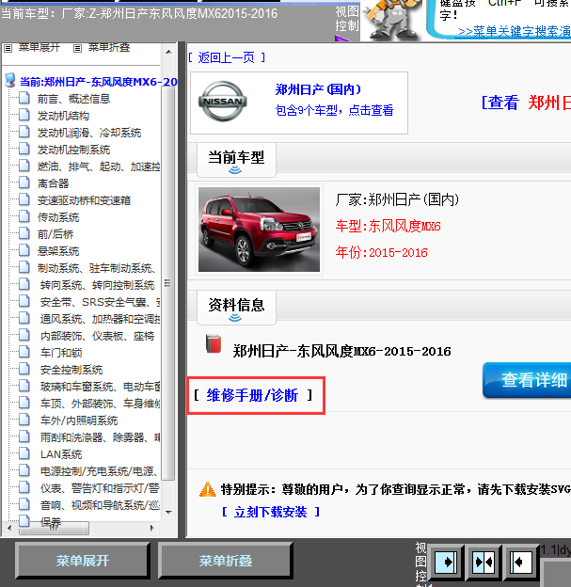Screen dimensions: 571x587
Task: Click the red MX6 car thumbnail
Action: [259, 230]
